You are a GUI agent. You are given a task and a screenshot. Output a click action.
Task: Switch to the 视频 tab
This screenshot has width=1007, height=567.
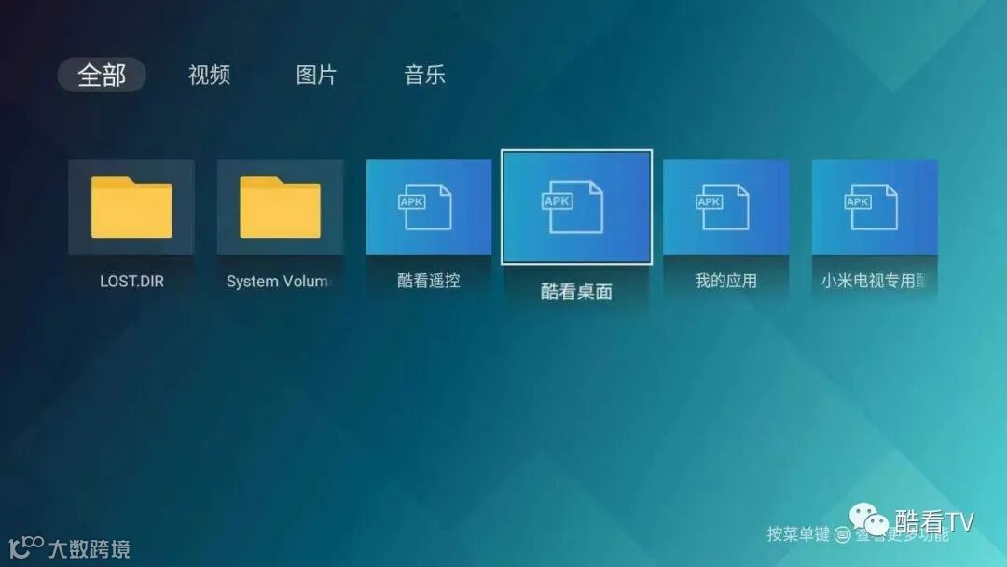(x=210, y=76)
